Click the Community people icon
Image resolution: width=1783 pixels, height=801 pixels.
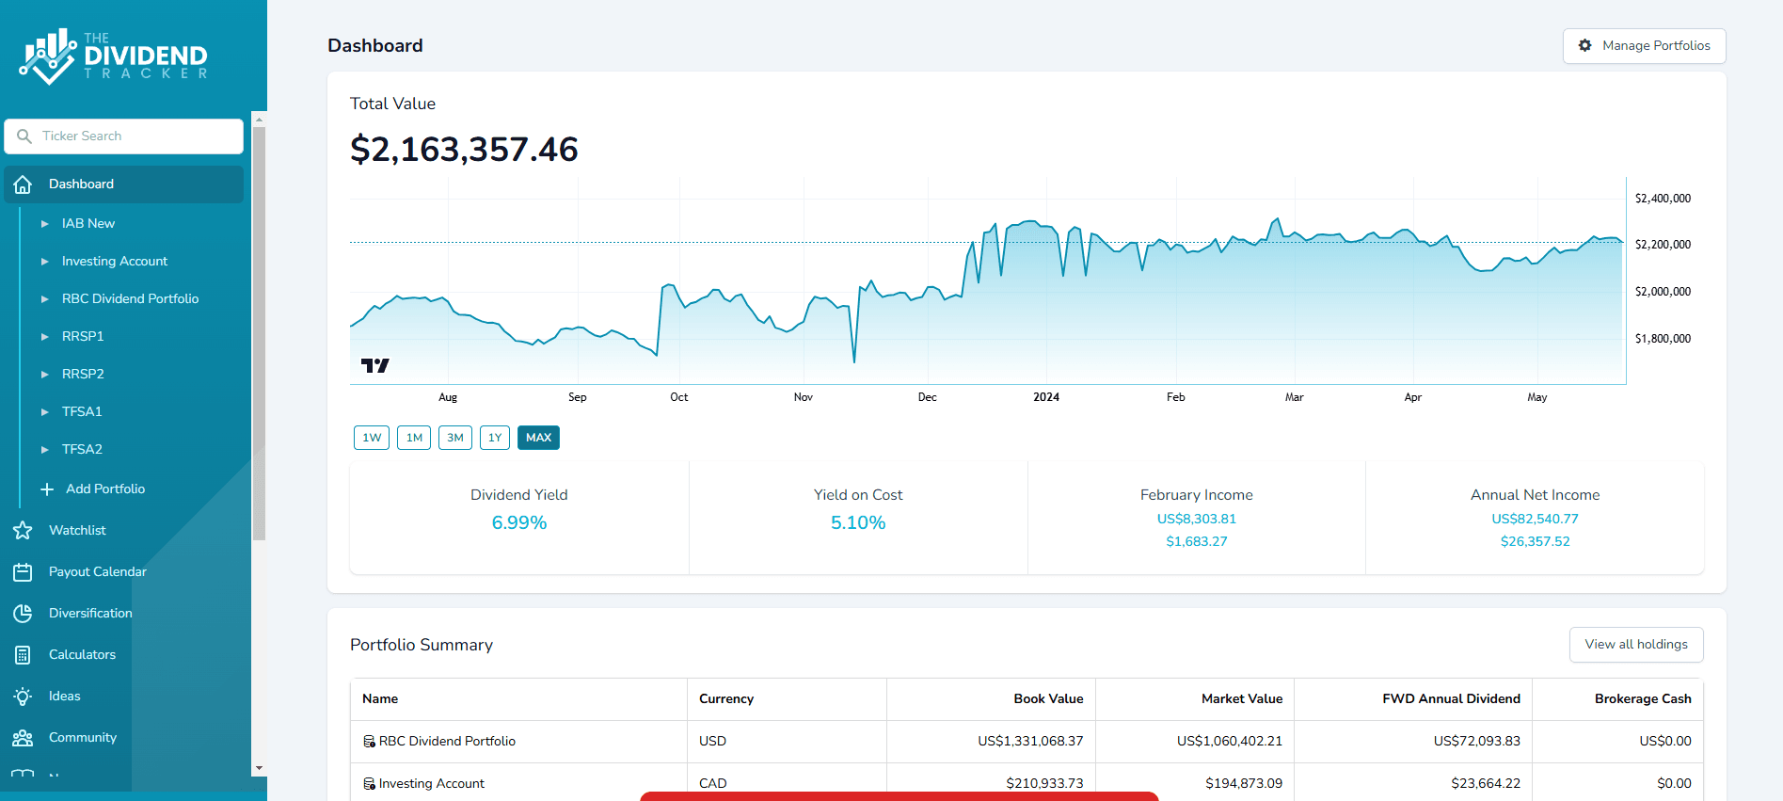(24, 738)
